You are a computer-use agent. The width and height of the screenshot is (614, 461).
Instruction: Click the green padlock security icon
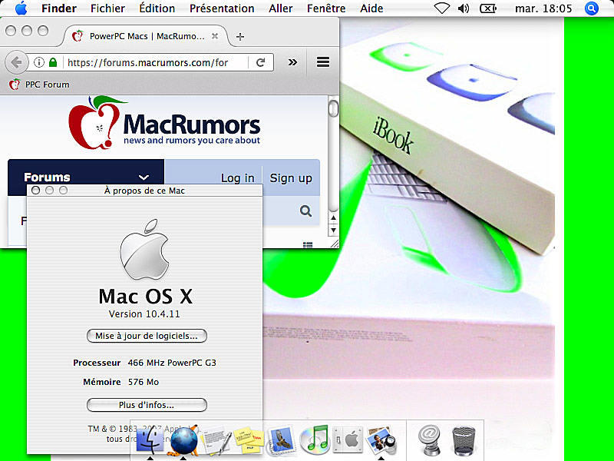tap(53, 62)
